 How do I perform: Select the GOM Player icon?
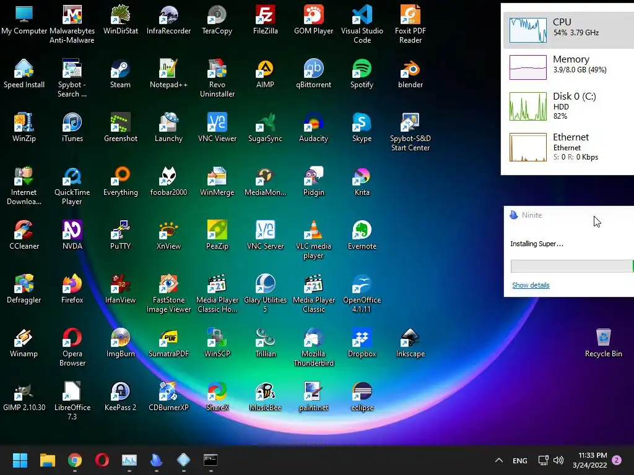314,19
